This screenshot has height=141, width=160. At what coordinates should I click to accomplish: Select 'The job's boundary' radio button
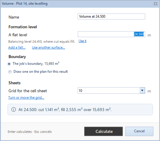[x=9, y=64]
